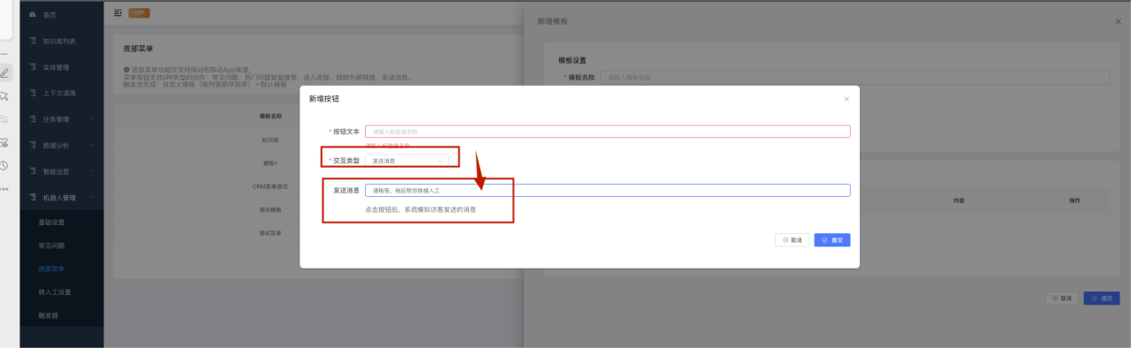1131x348 pixels.
Task: Click the 操作 column header in 新增模板 panel
Action: (x=1074, y=200)
